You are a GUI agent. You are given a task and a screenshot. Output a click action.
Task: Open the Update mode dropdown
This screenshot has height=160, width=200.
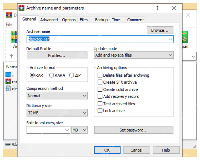[134, 55]
